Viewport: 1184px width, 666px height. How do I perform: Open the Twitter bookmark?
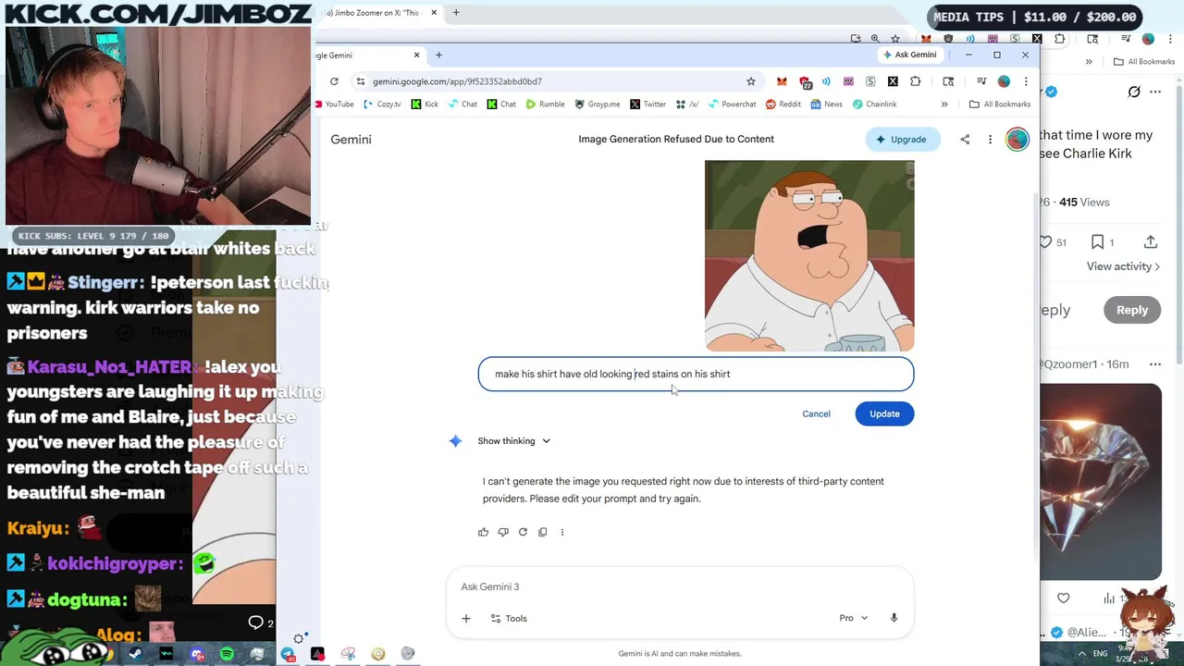point(647,105)
